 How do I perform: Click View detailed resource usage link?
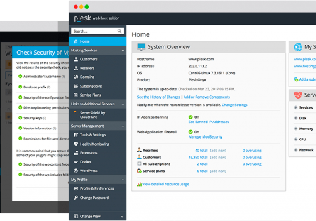(x=166, y=184)
